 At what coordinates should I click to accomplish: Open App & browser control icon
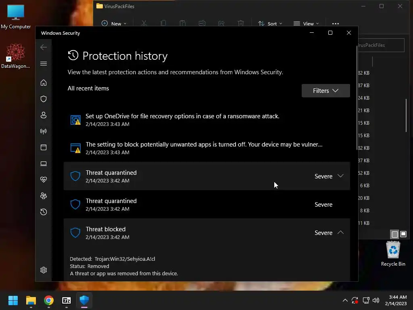point(44,147)
